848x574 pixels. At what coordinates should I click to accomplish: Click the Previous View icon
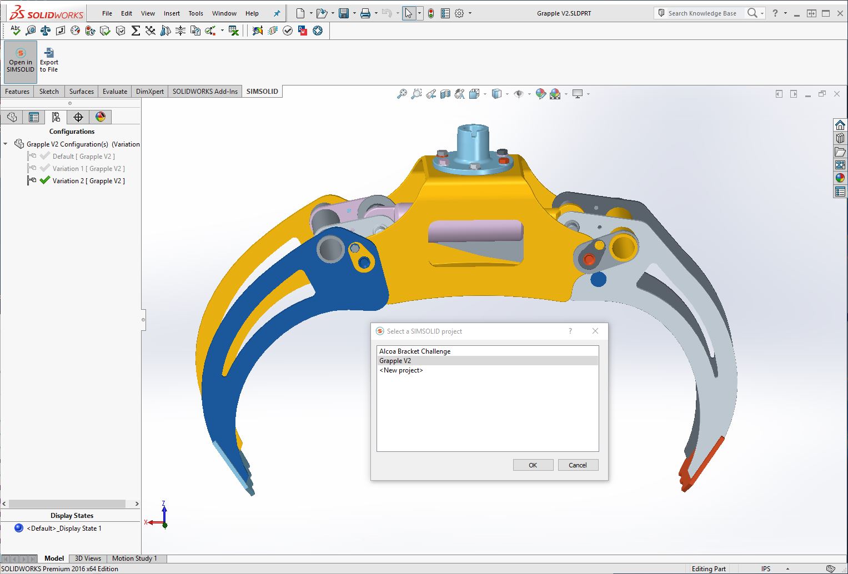tap(431, 94)
